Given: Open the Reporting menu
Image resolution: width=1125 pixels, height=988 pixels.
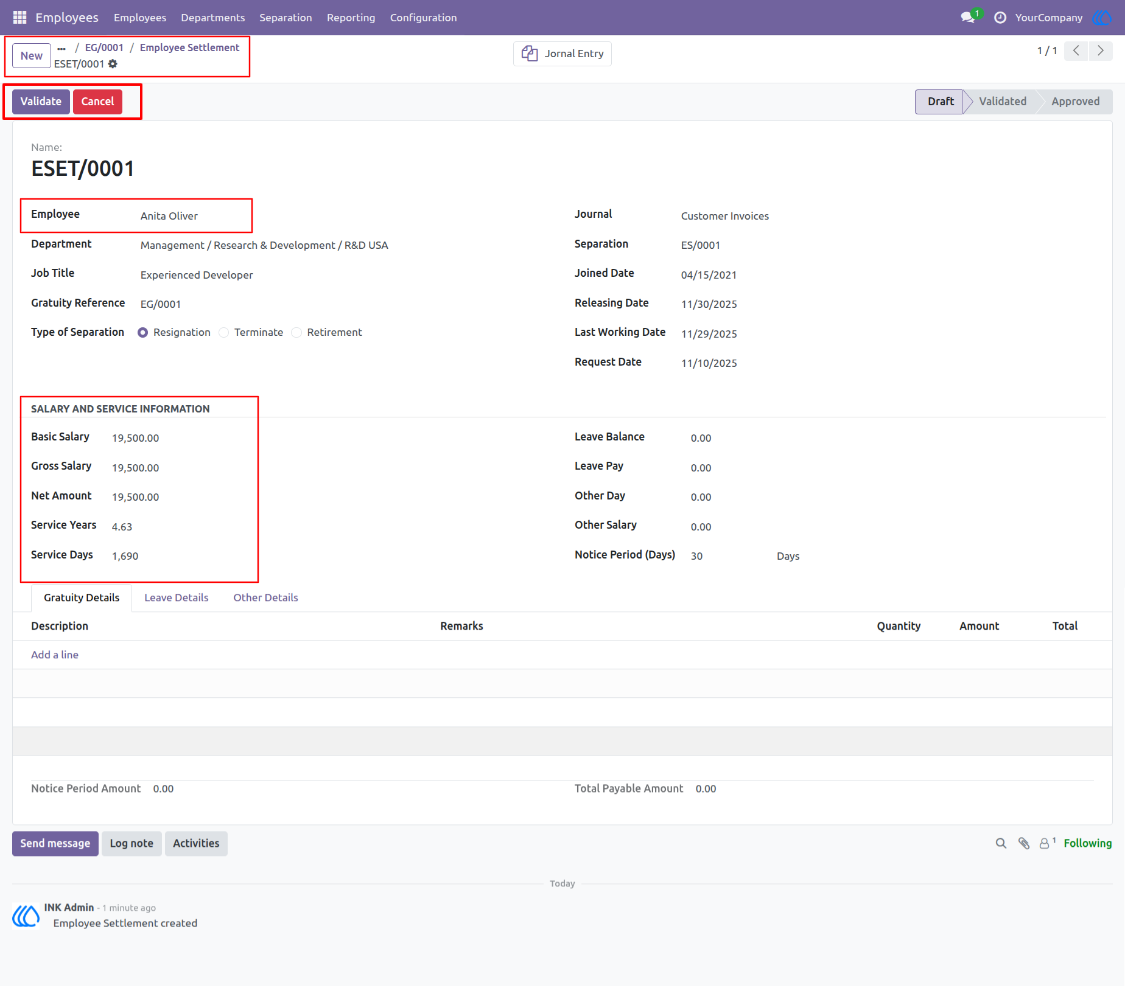Looking at the screenshot, I should (x=351, y=18).
